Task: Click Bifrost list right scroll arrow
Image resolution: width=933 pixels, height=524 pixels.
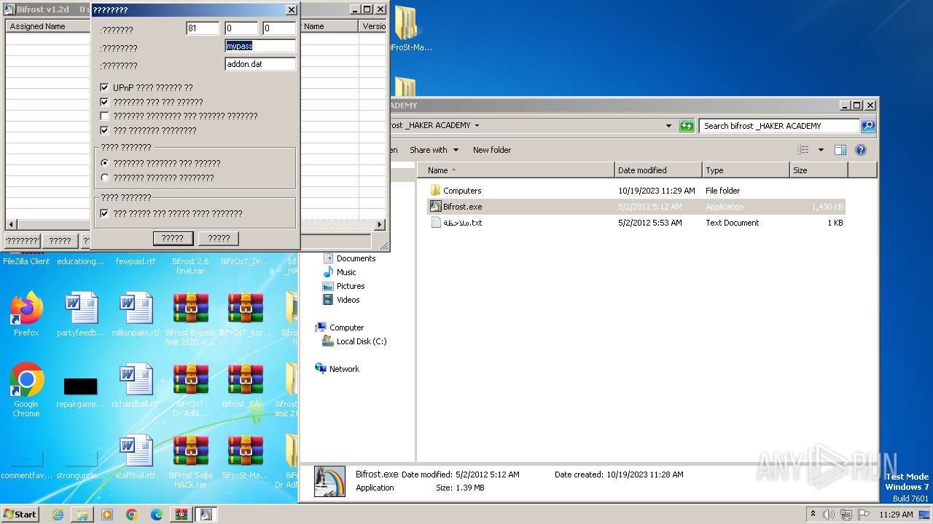Action: pyautogui.click(x=380, y=225)
